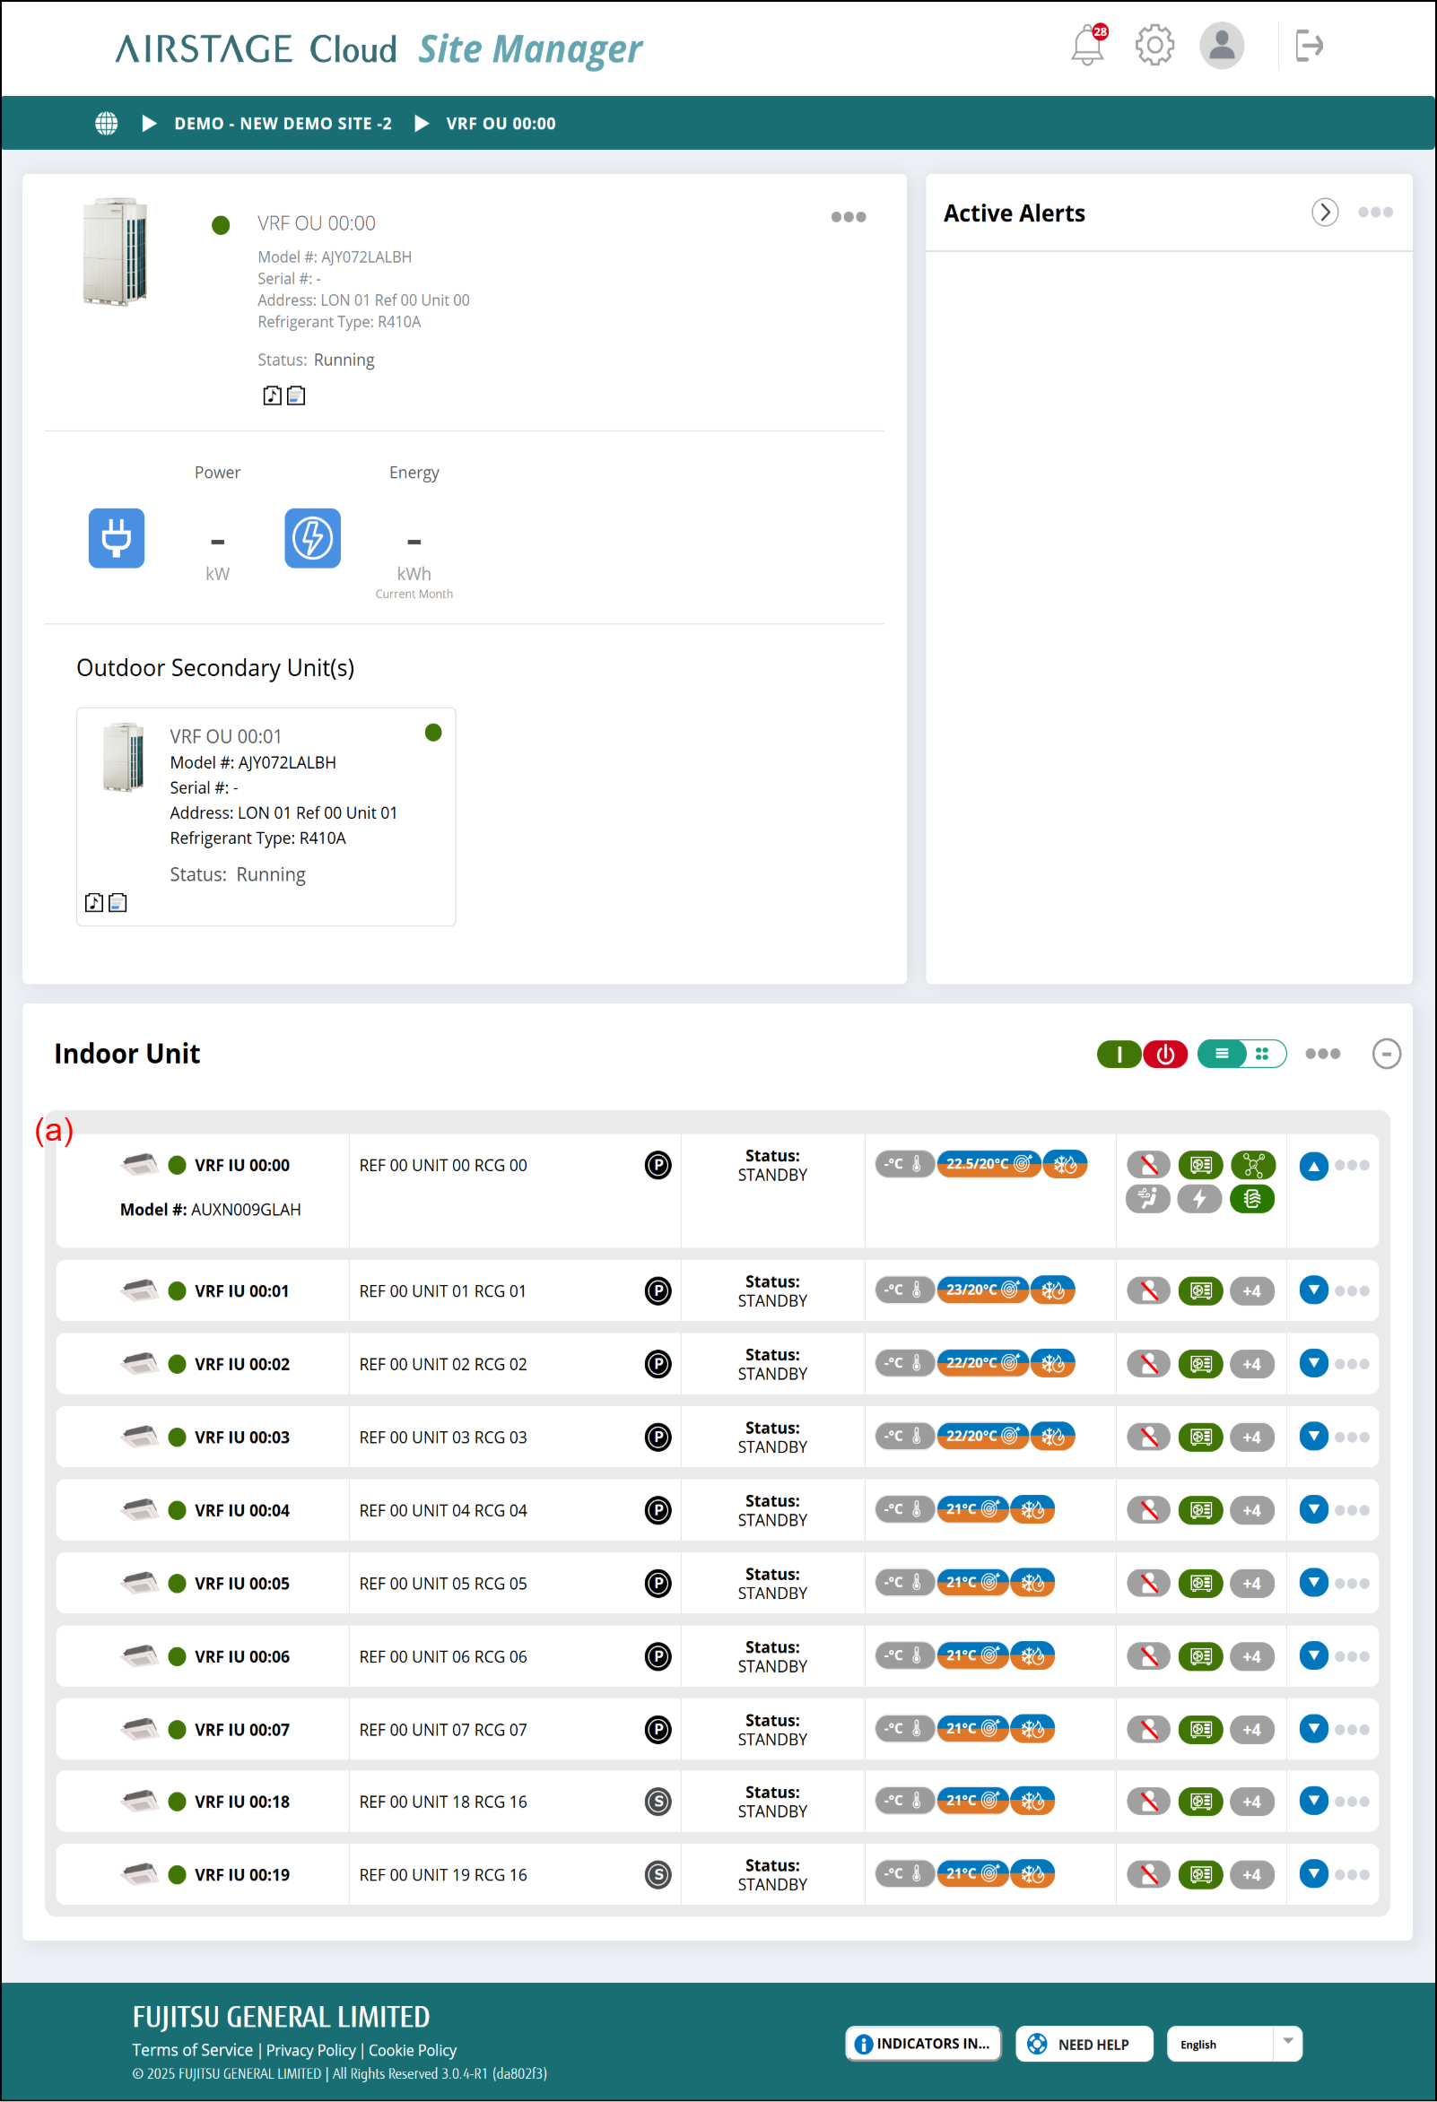Switch indoor units to list view

pyautogui.click(x=1222, y=1054)
